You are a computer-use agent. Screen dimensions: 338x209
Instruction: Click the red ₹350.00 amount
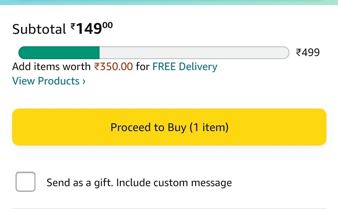point(114,67)
